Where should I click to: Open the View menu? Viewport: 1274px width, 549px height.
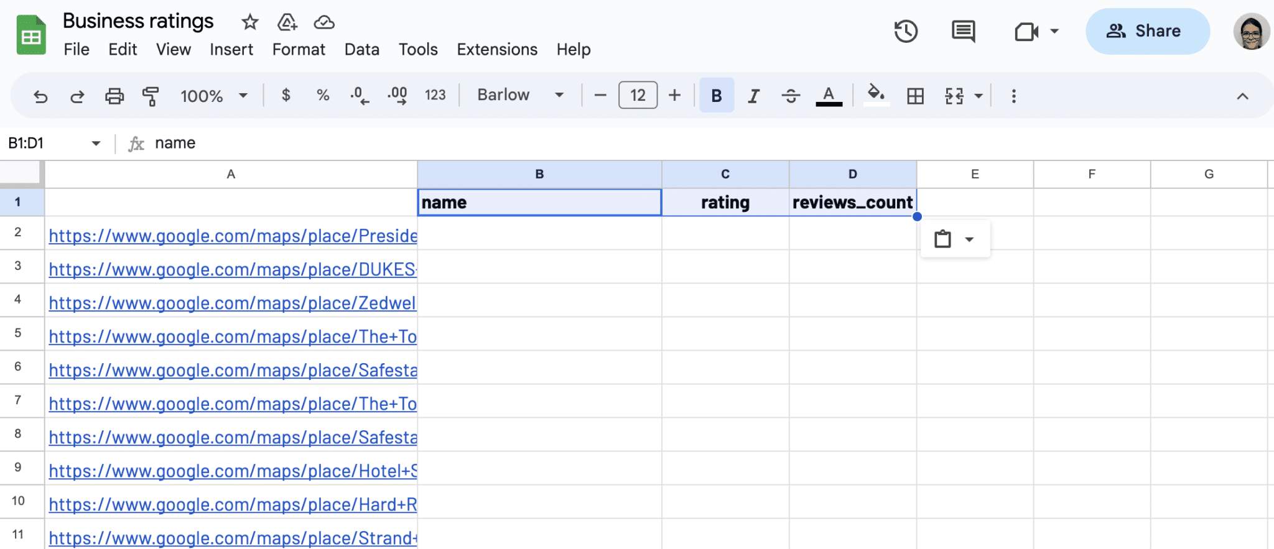[x=174, y=49]
